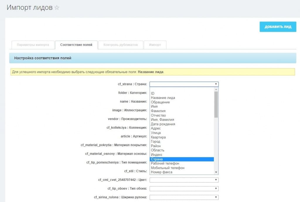Select Мобильный телефон option
The height and width of the screenshot is (202, 300).
point(182,168)
